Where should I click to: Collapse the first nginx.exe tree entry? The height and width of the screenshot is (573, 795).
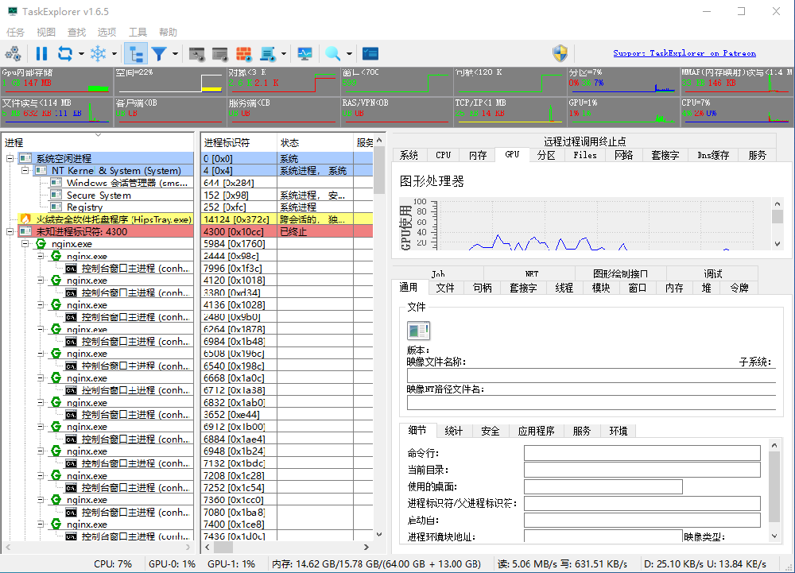[x=26, y=244]
